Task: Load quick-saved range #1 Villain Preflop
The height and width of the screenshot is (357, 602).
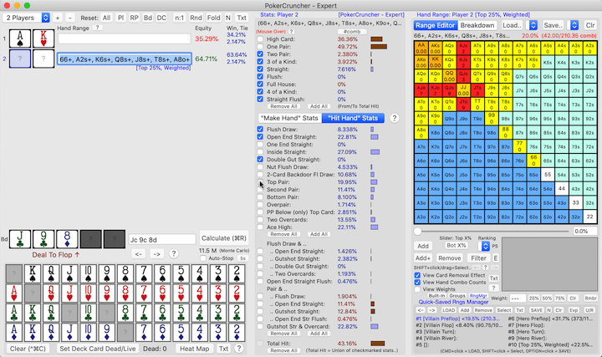Action: (458, 319)
